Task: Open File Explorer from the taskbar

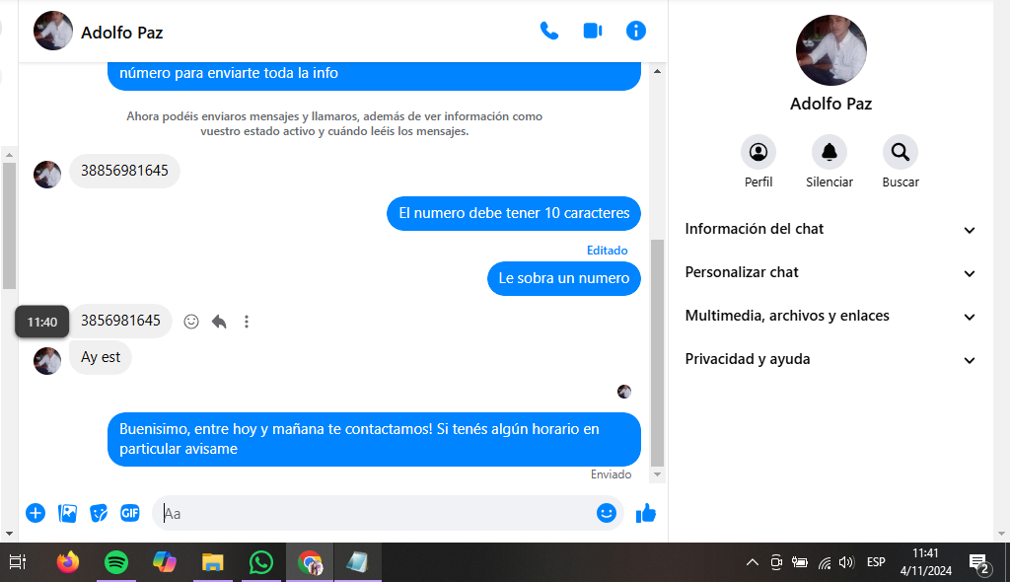Action: pos(213,562)
